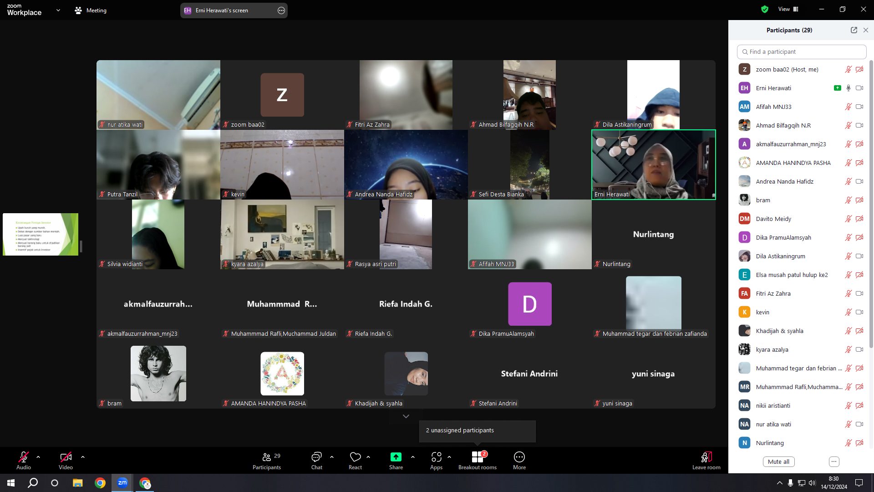
Task: Select Erni Herawati's active video tile
Action: point(654,165)
